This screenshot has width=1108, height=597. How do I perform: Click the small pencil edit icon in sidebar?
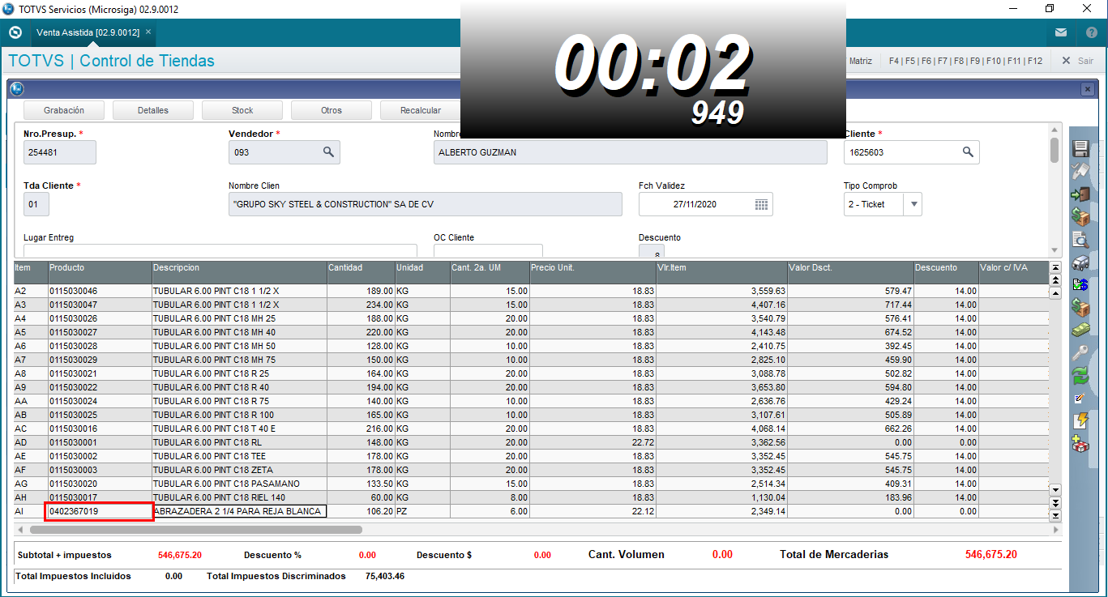click(x=1080, y=398)
